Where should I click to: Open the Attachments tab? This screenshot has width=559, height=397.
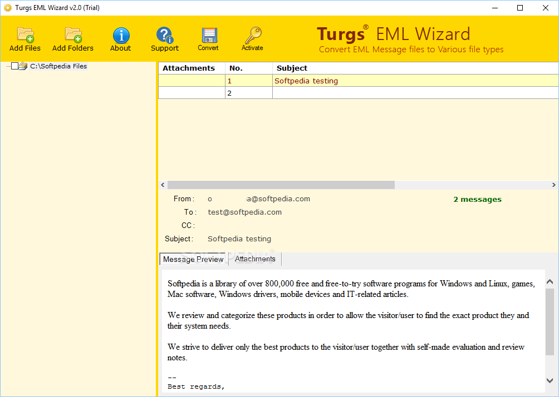pos(255,259)
